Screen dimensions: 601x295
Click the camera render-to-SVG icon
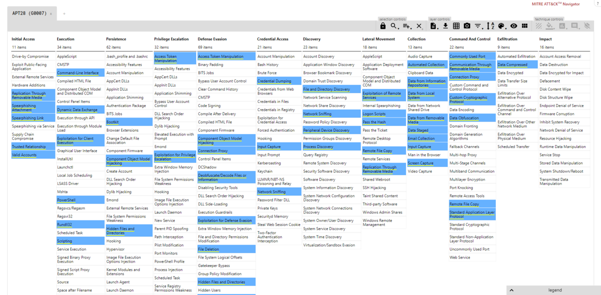tap(467, 26)
